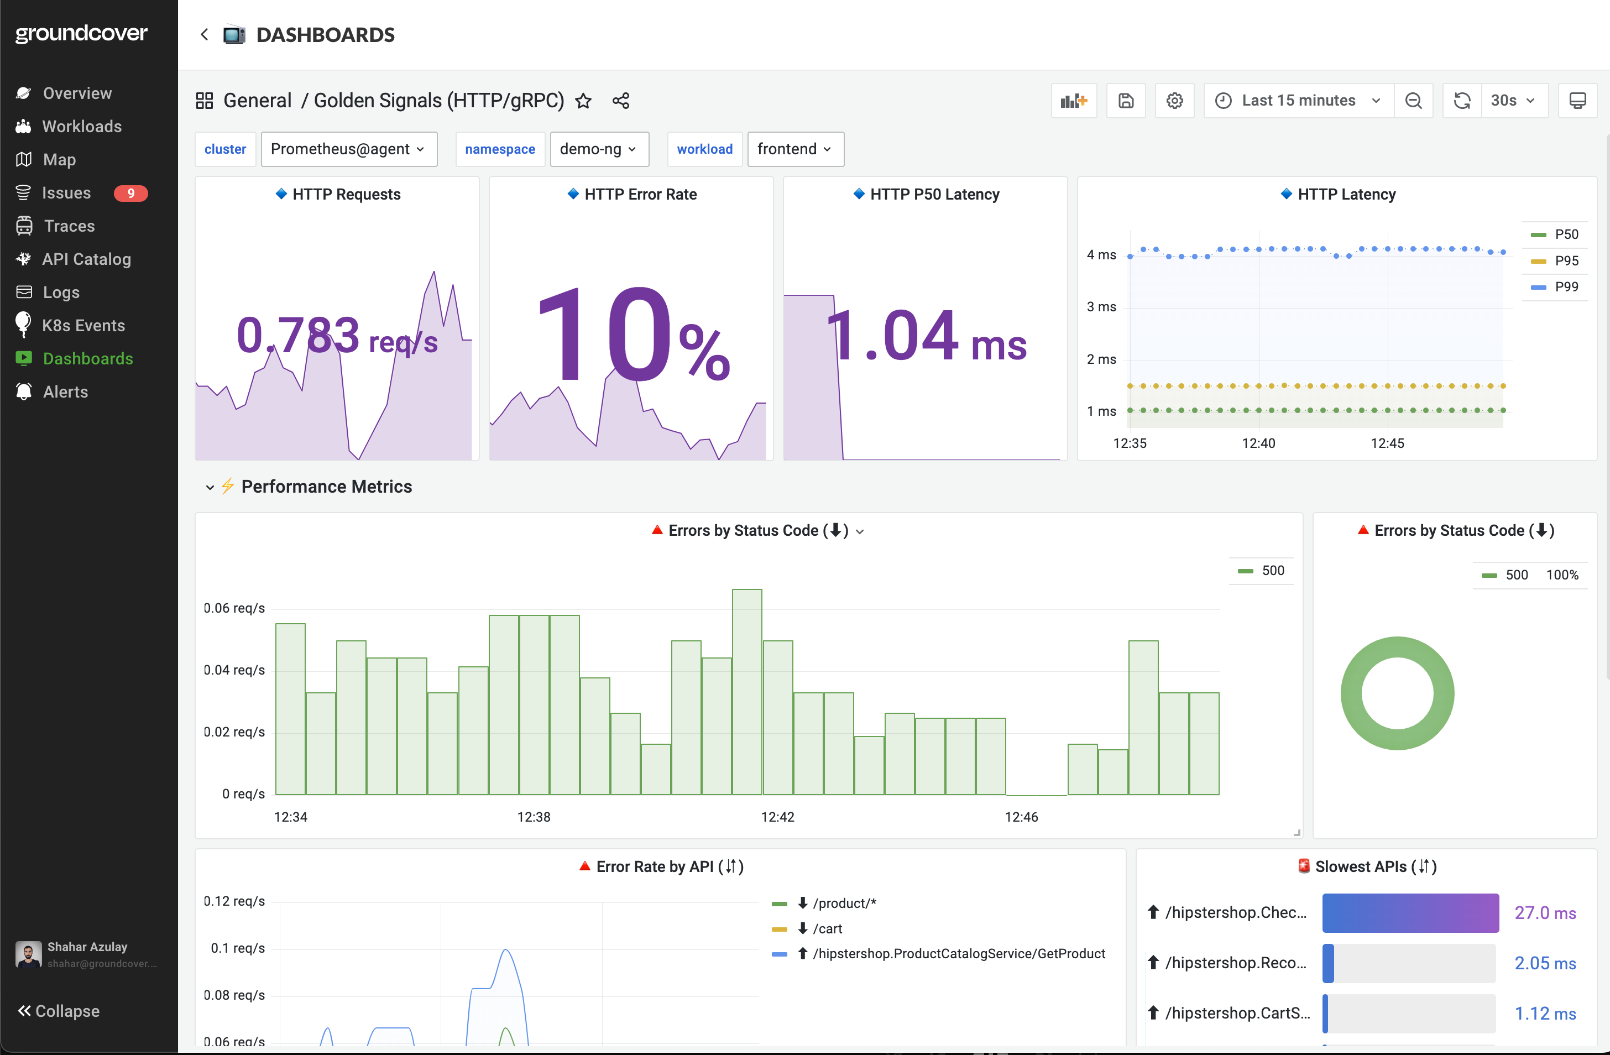Open the workload frontend dropdown
Screen dimensions: 1610x1055
pos(795,149)
